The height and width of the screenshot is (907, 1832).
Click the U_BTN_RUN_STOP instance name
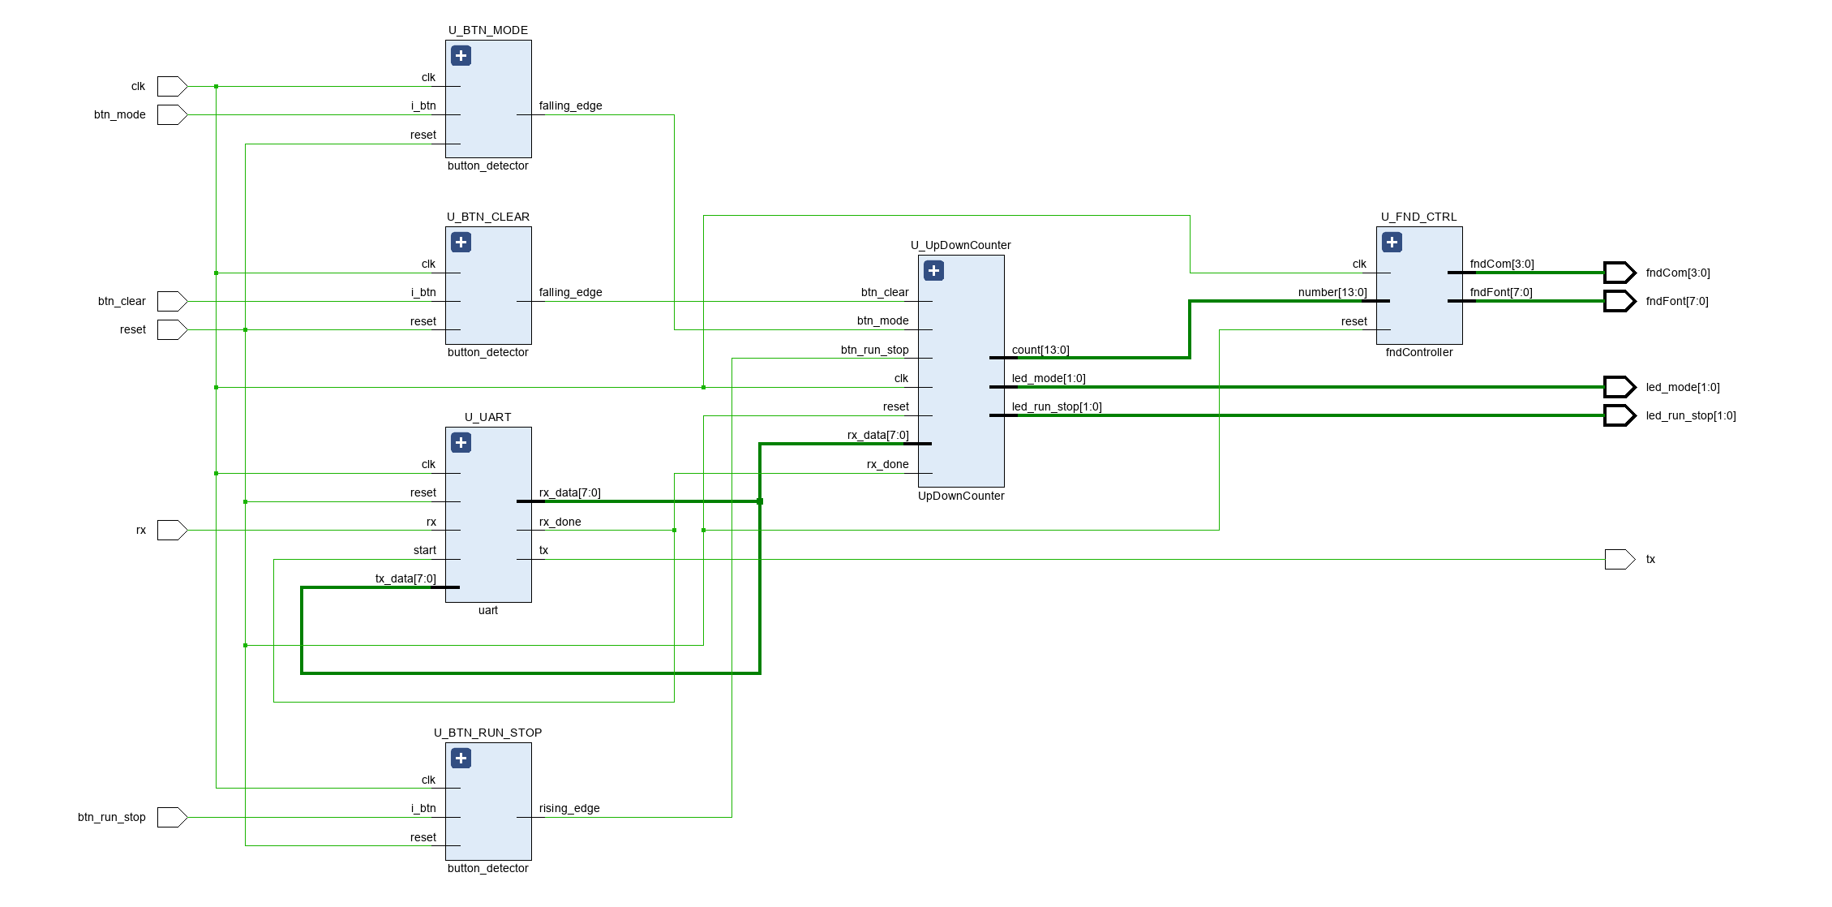(488, 733)
